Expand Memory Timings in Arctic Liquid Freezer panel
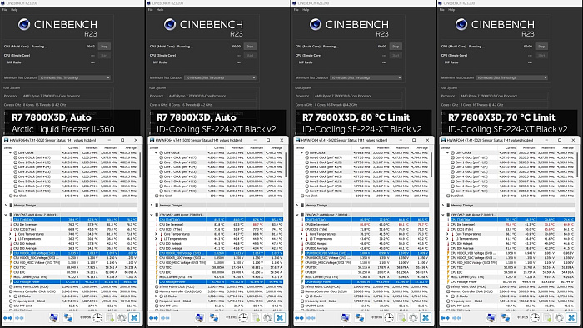 [6, 205]
